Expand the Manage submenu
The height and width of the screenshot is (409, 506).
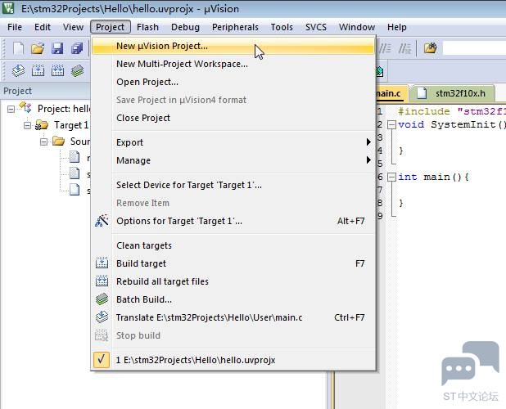tap(233, 160)
